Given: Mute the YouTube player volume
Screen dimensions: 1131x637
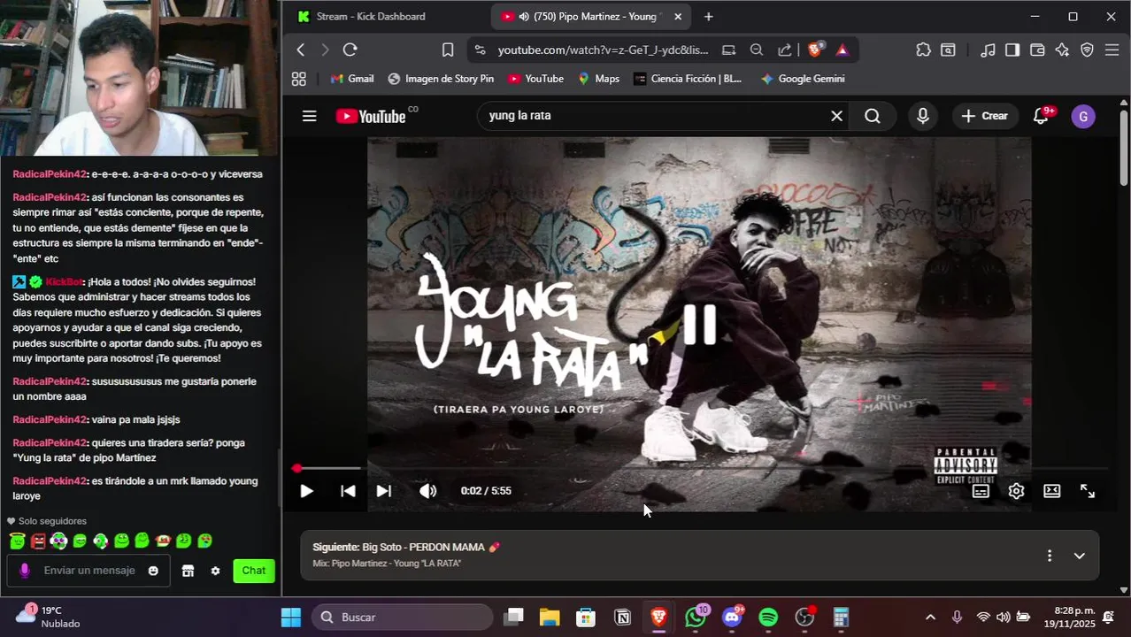Looking at the screenshot, I should pyautogui.click(x=428, y=491).
